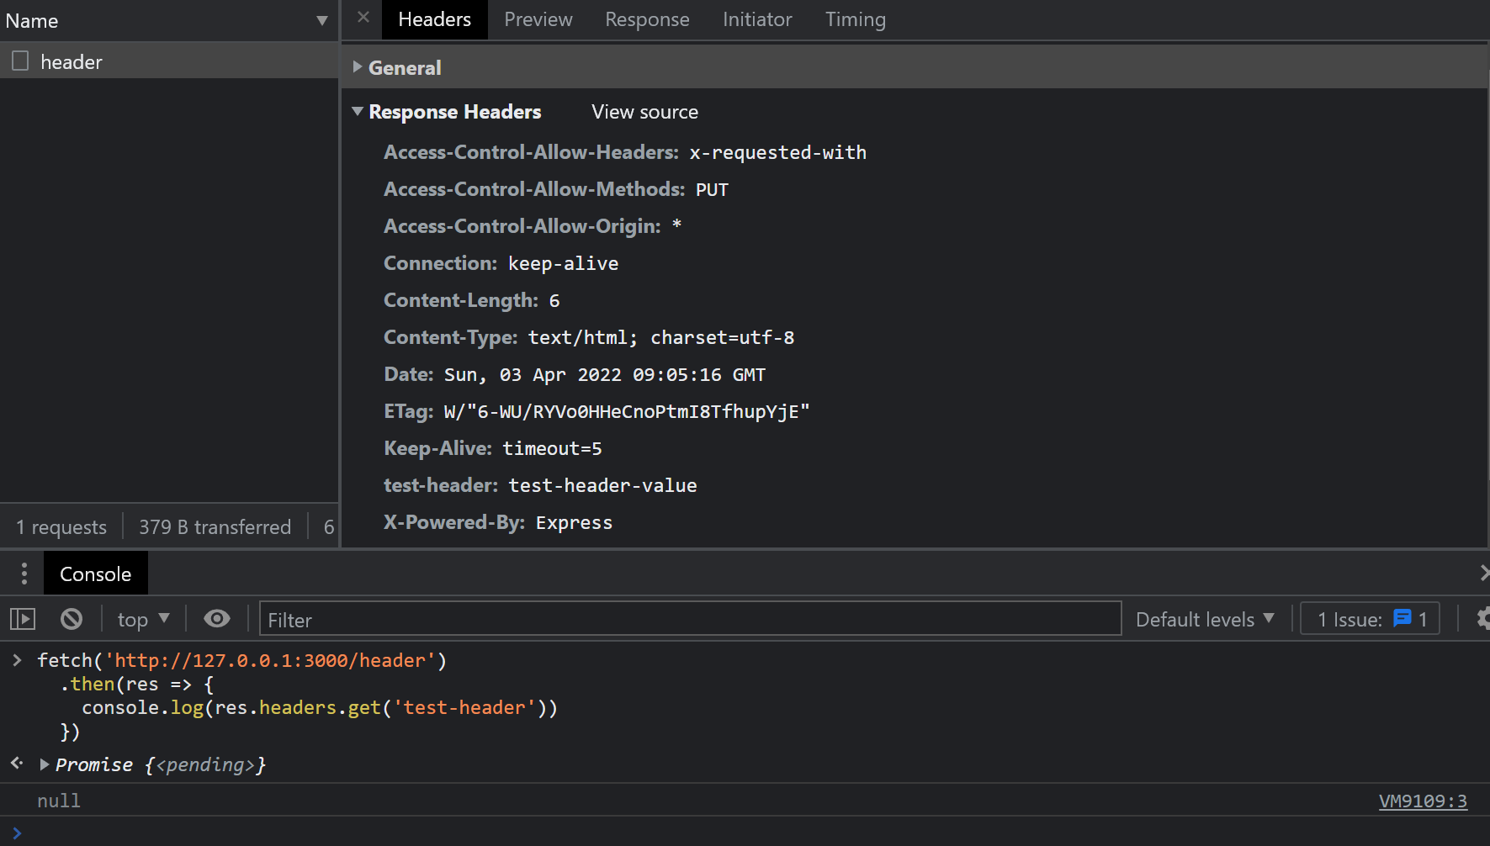Viewport: 1490px width, 846px height.
Task: Close the request details panel
Action: 363,18
